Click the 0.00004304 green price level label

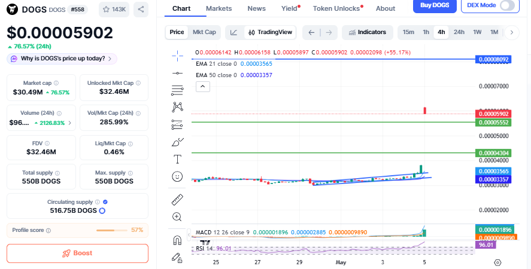493,153
